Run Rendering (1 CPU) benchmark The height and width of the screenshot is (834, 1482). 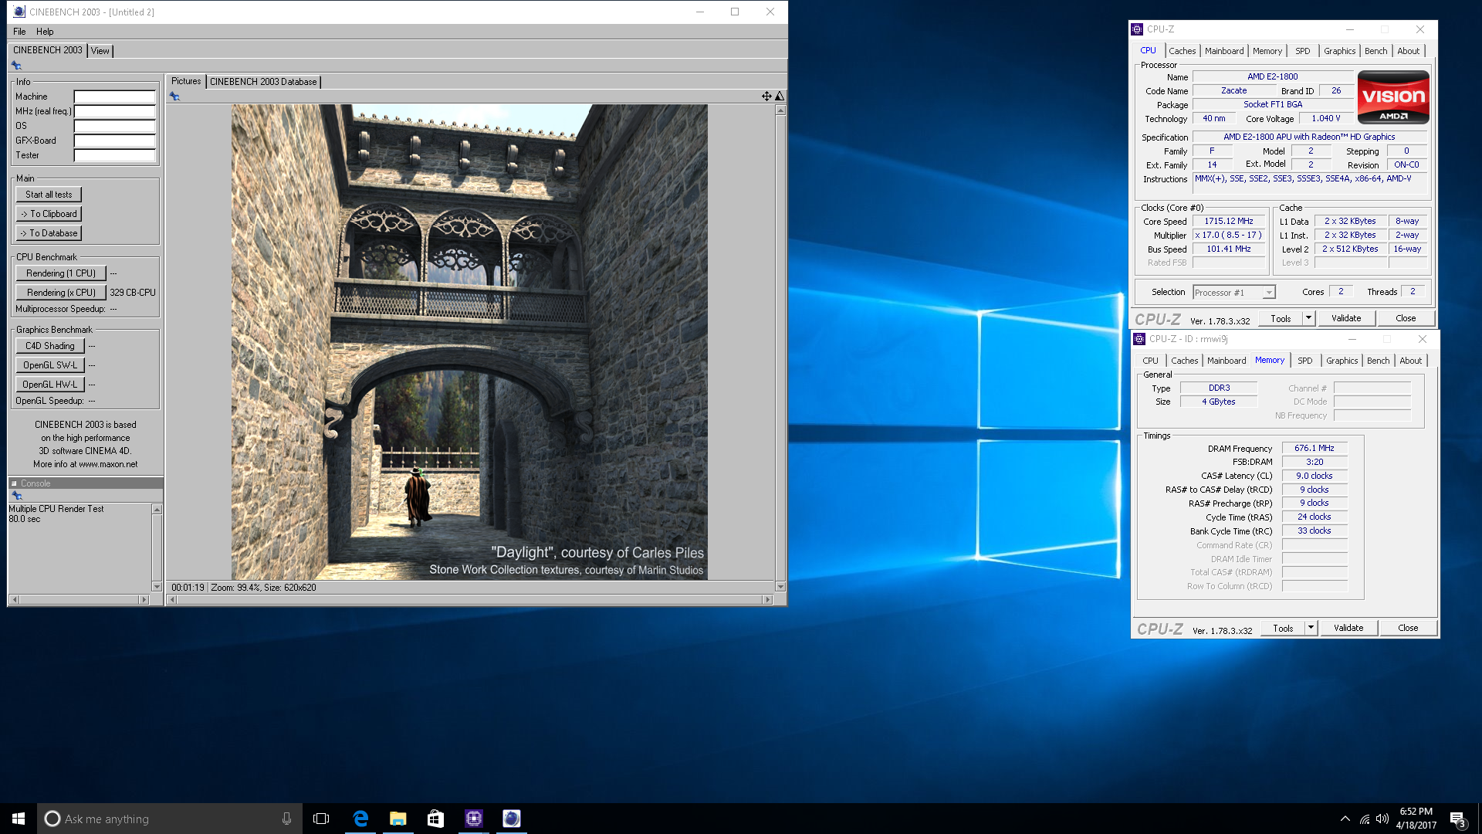coord(61,273)
